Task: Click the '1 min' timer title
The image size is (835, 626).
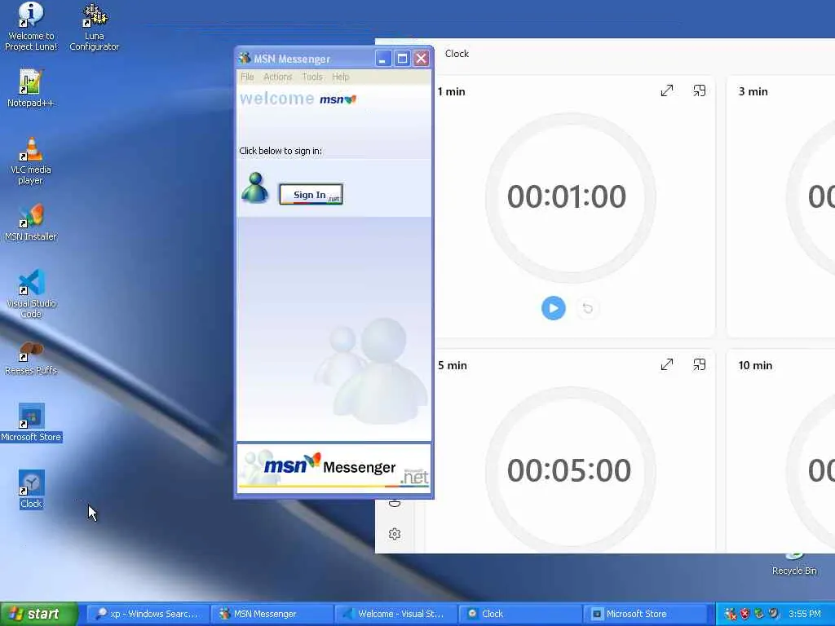Action: click(x=452, y=91)
